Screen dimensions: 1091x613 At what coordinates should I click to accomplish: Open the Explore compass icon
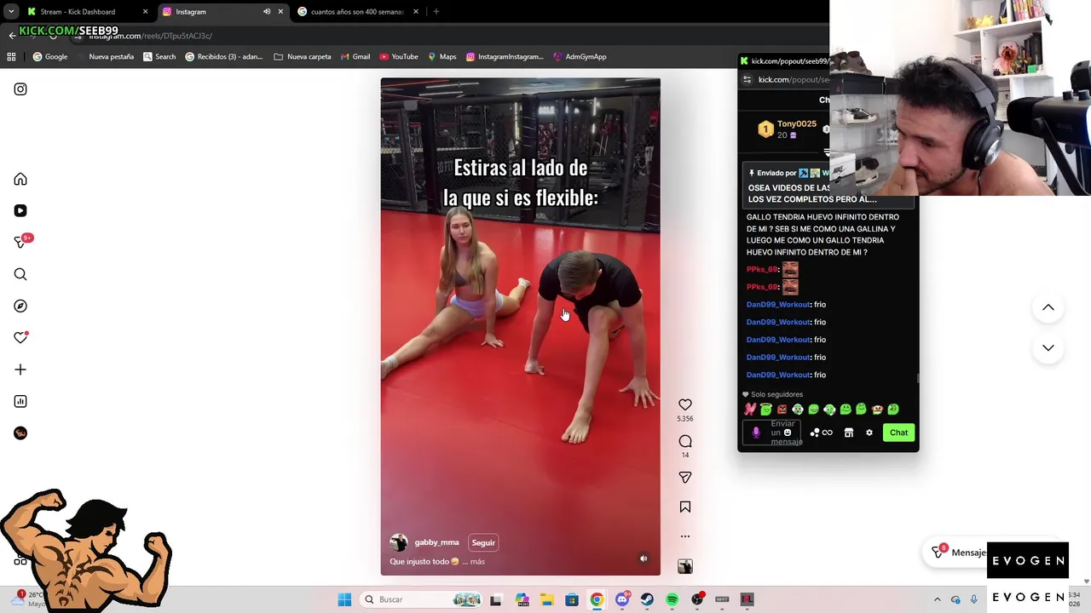click(x=20, y=306)
